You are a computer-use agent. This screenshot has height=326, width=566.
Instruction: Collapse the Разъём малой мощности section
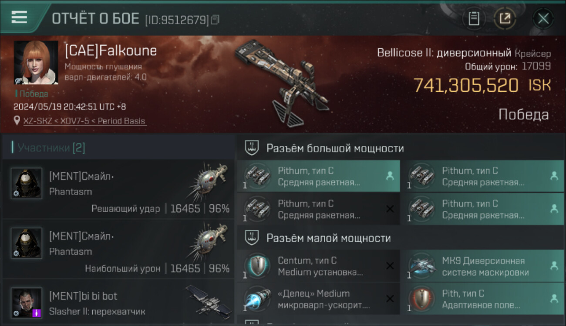401,238
